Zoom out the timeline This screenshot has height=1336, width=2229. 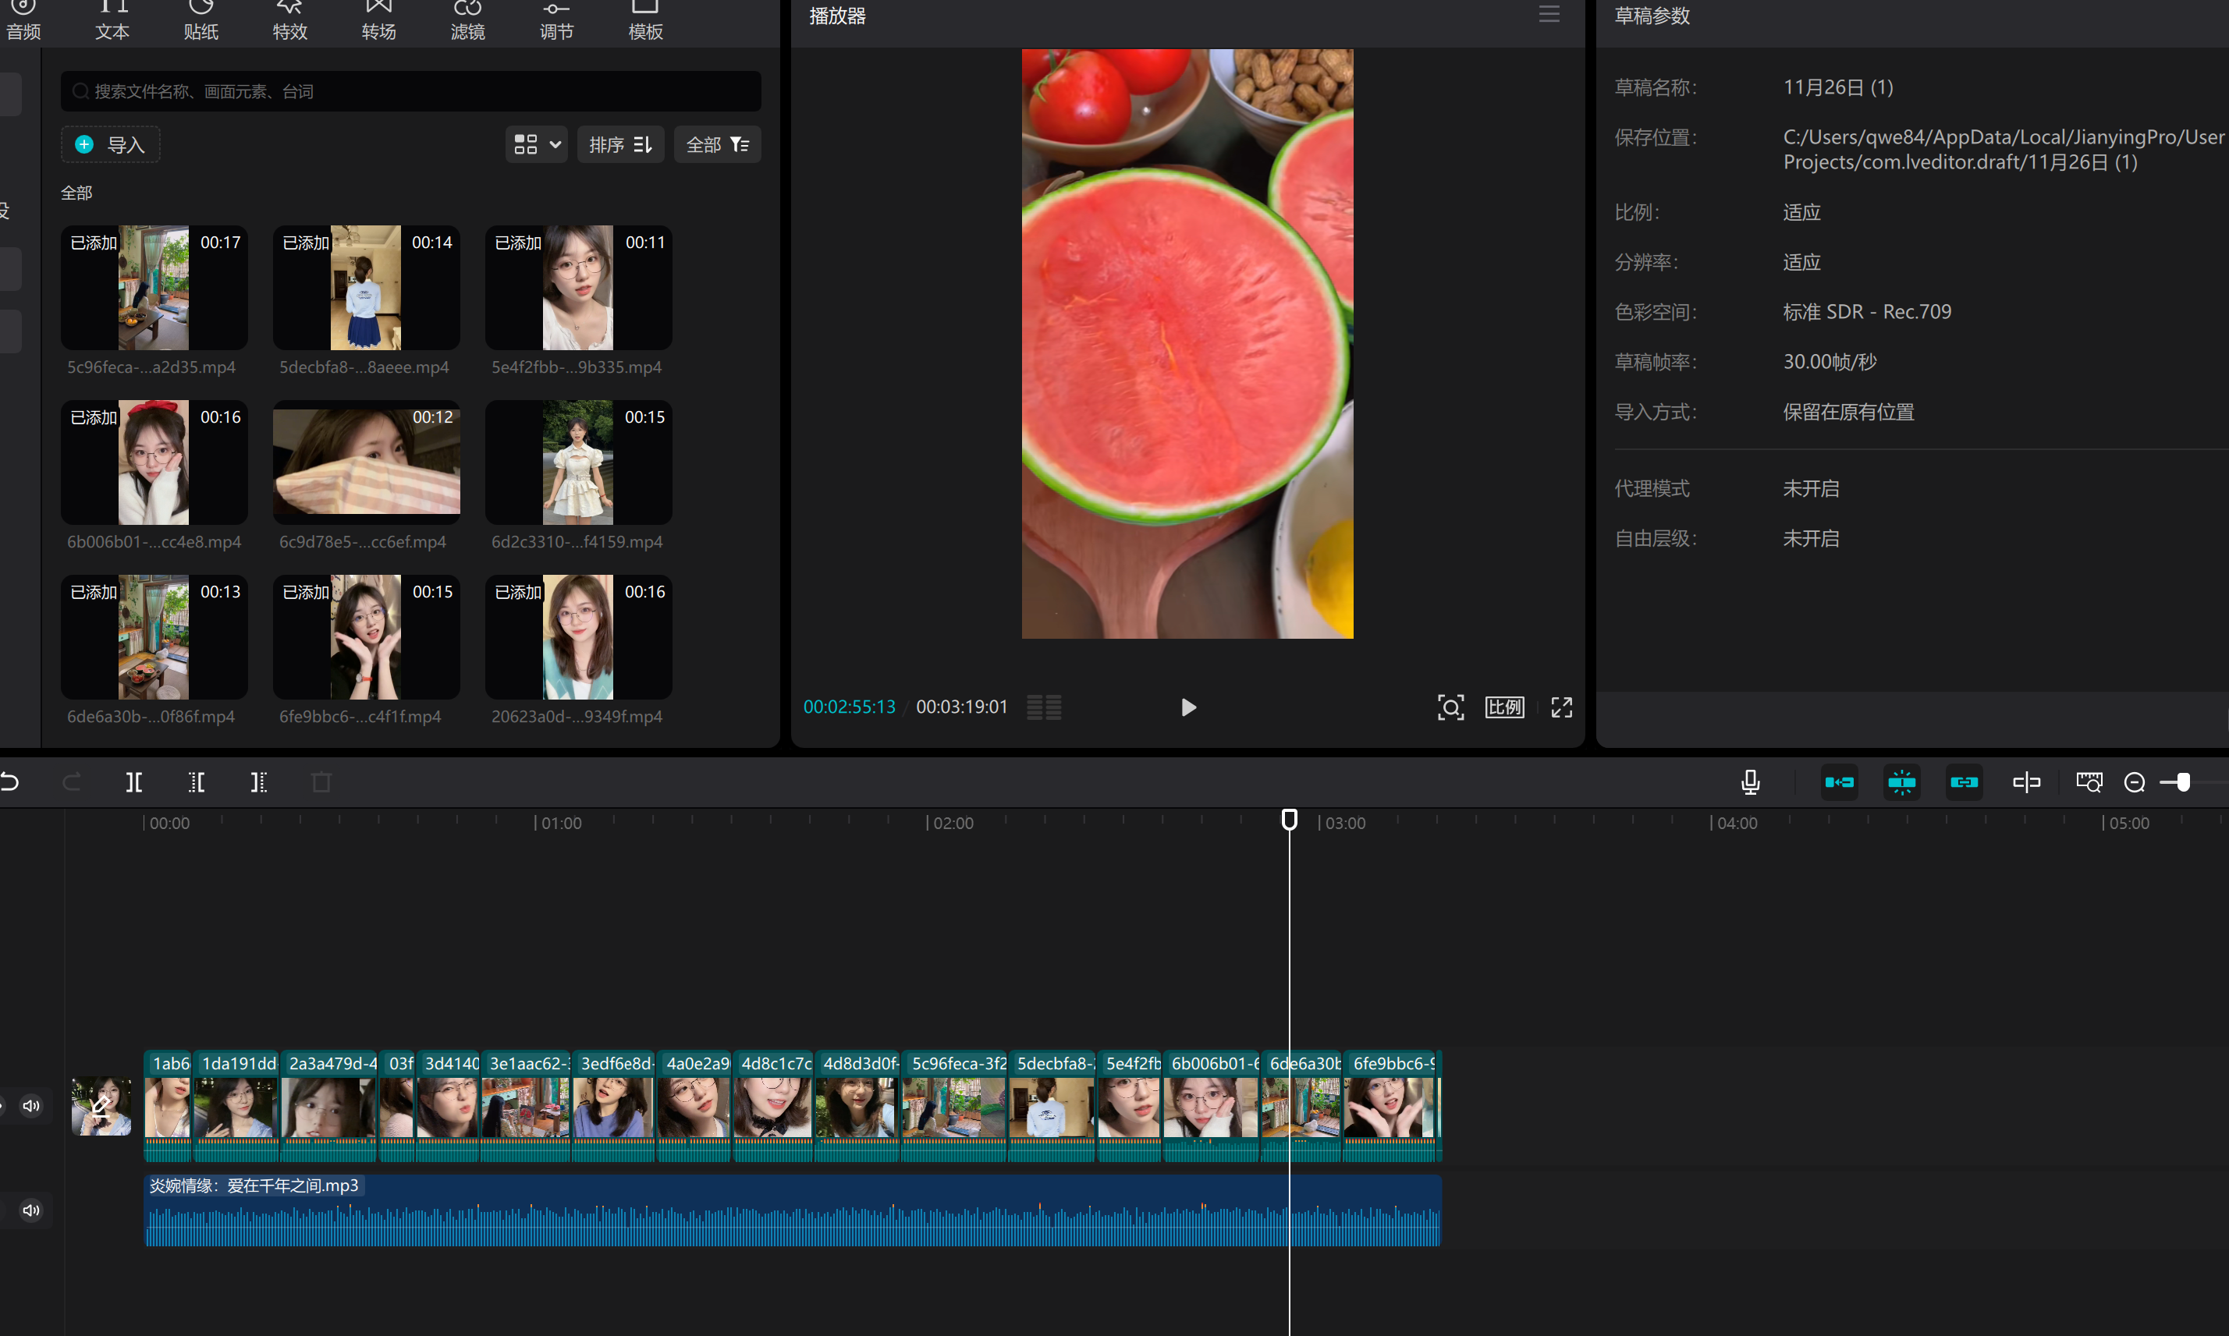pyautogui.click(x=2135, y=782)
